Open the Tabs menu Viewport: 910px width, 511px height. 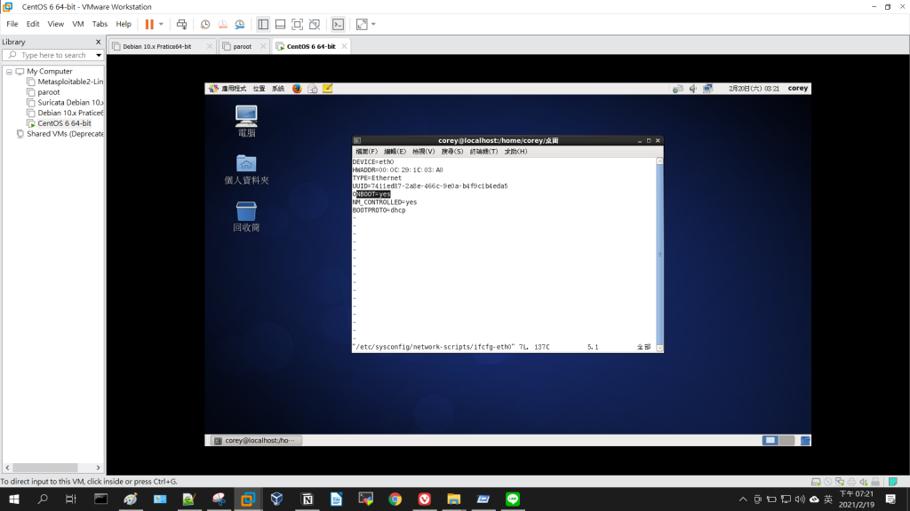(x=100, y=24)
